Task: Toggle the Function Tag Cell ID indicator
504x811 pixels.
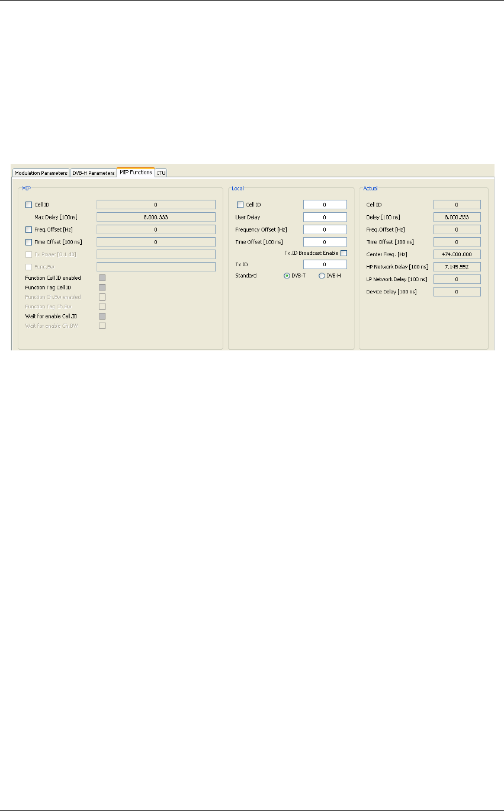Action: point(102,287)
